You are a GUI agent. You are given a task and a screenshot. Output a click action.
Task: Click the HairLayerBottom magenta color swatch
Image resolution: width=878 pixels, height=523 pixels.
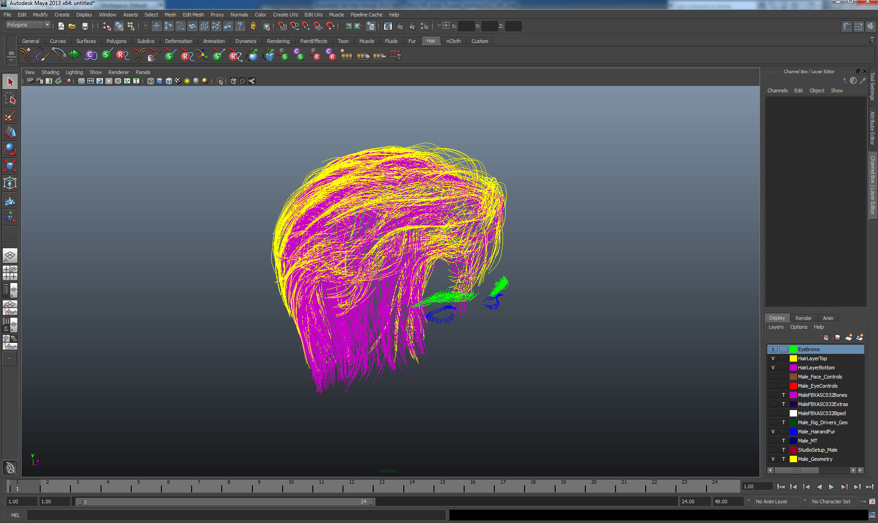(x=793, y=368)
